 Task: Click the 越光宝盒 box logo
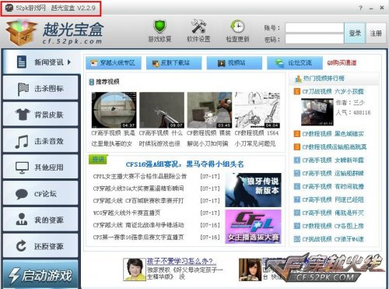pyautogui.click(x=22, y=33)
